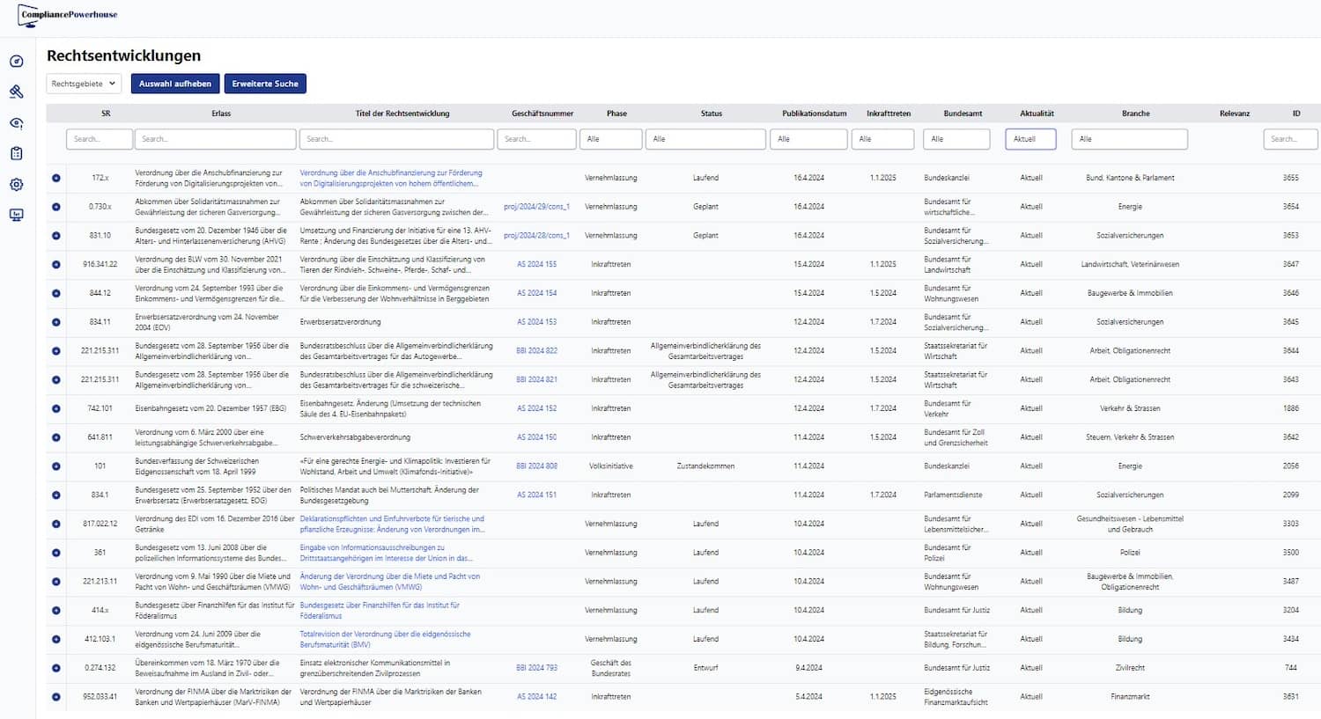Image resolution: width=1321 pixels, height=719 pixels.
Task: Click the Erweiterte Suche button
Action: coord(265,84)
